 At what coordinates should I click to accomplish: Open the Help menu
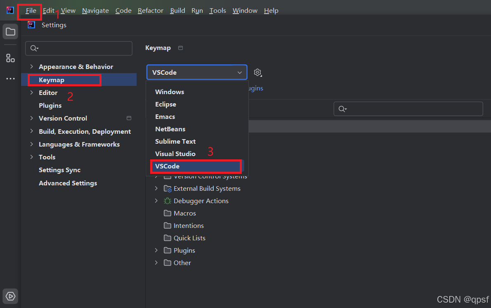tap(271, 11)
